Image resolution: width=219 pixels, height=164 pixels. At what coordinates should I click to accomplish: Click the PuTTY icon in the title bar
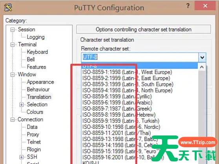pyautogui.click(x=8, y=7)
